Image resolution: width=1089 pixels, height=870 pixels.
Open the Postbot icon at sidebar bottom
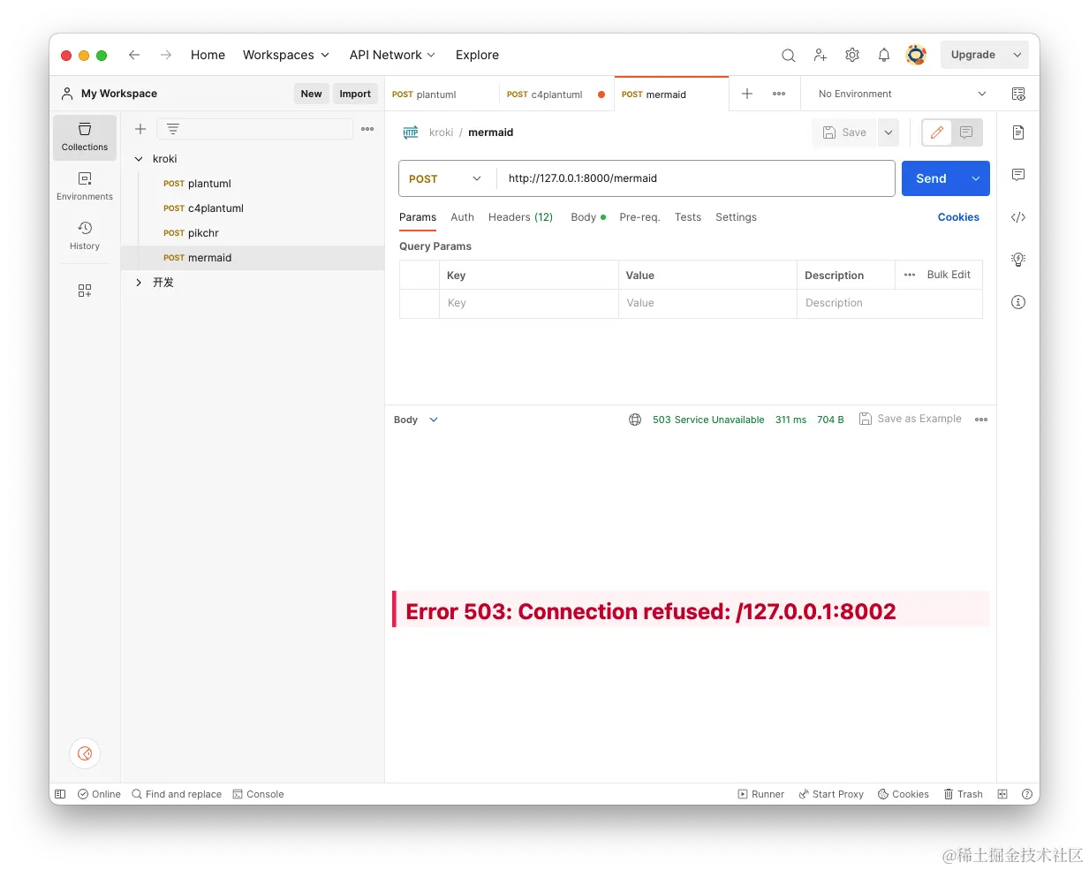coord(85,753)
